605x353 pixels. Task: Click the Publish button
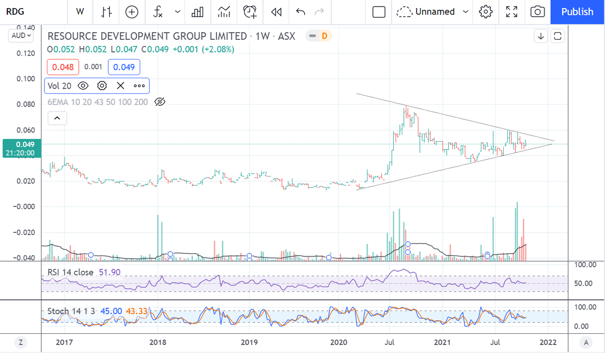click(x=577, y=12)
